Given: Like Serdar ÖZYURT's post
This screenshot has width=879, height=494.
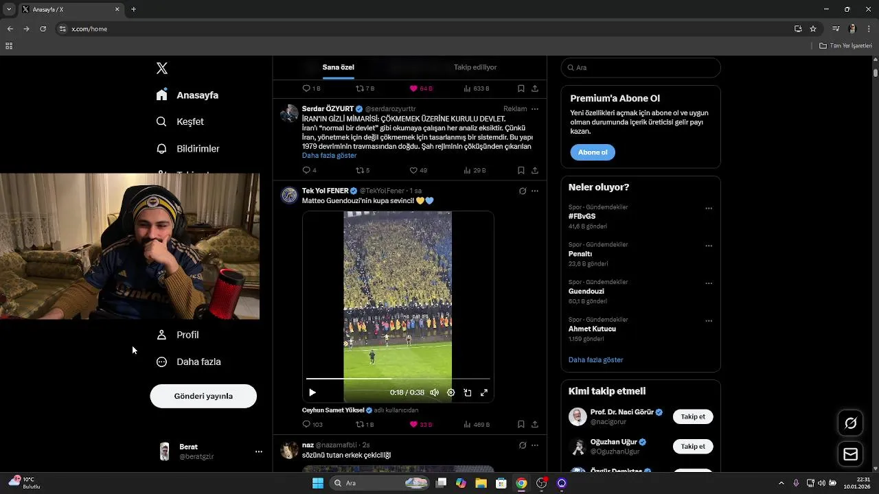Looking at the screenshot, I should [x=418, y=170].
